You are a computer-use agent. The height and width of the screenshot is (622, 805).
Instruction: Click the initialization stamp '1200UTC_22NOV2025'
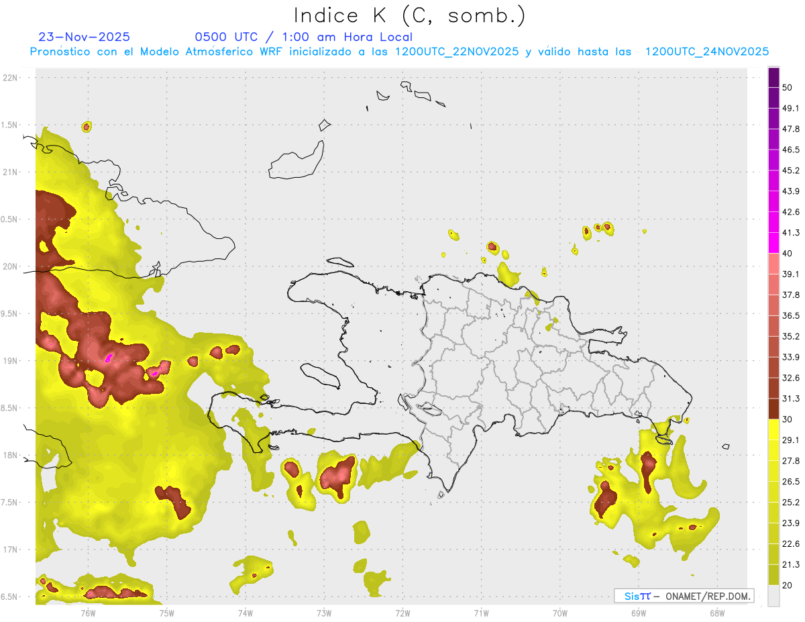(x=456, y=52)
